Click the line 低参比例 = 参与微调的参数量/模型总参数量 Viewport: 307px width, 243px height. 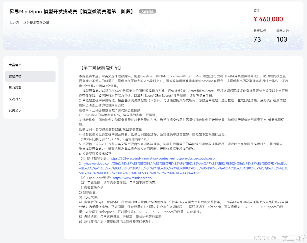(110, 129)
